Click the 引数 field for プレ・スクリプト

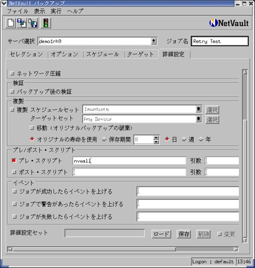coord(222,161)
